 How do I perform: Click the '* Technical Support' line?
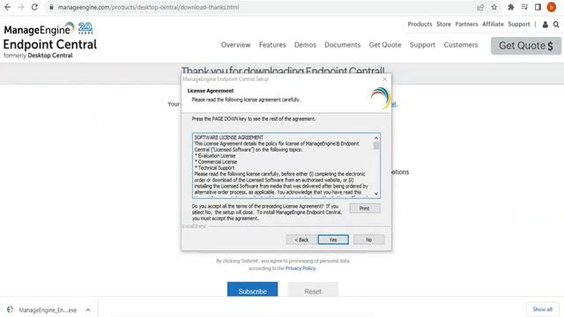214,168
